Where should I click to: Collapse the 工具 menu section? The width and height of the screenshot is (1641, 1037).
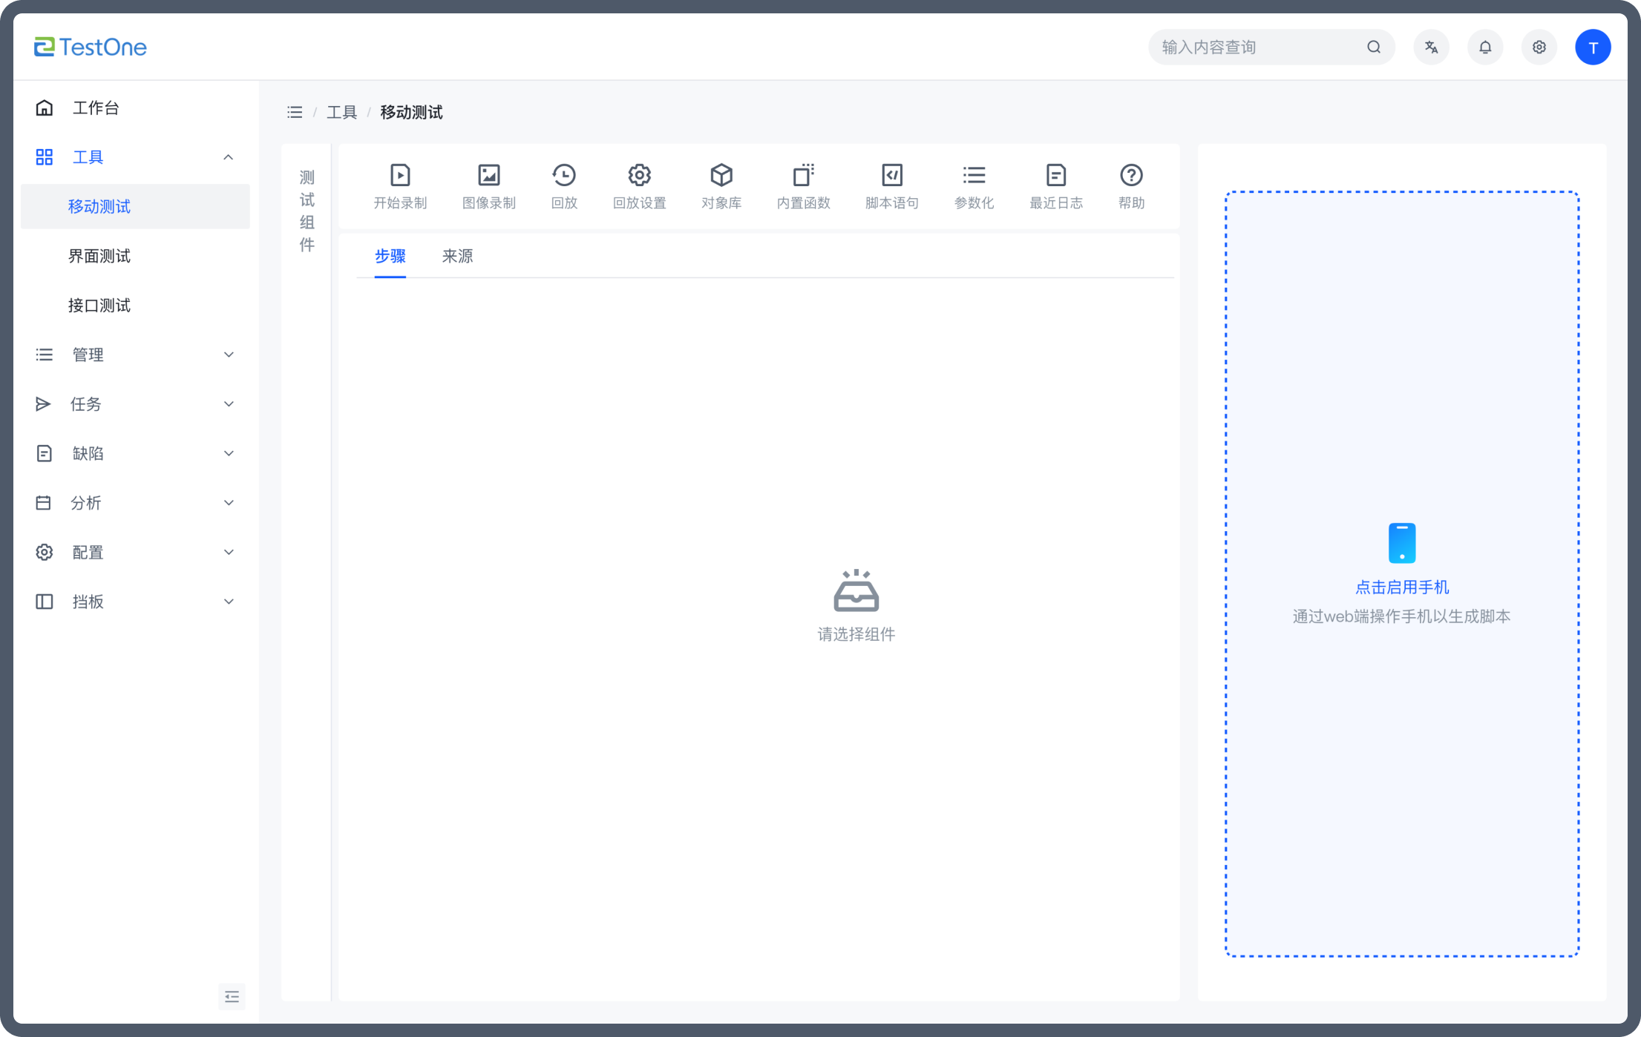[135, 157]
